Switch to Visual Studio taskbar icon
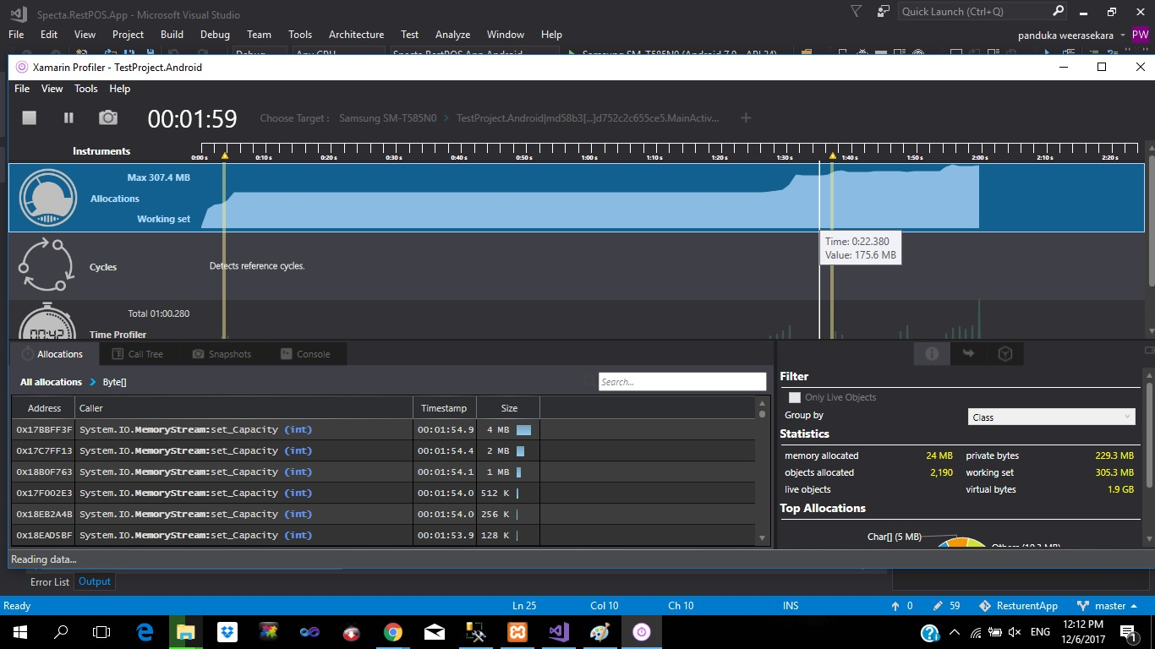This screenshot has height=649, width=1155. pos(558,632)
